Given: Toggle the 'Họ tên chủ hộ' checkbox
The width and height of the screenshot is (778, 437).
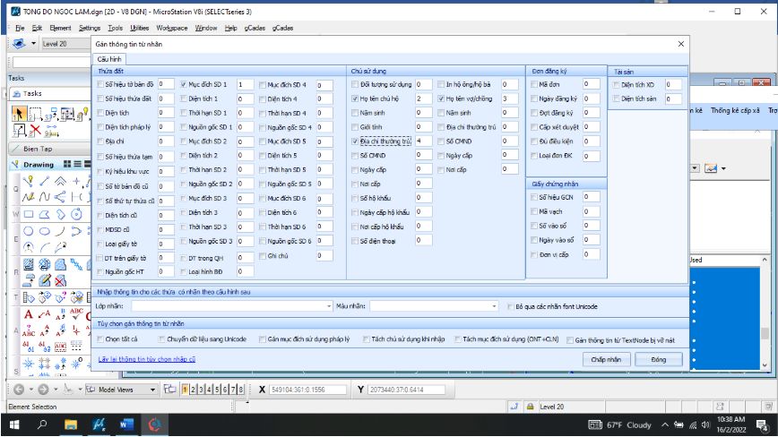Looking at the screenshot, I should tap(354, 99).
